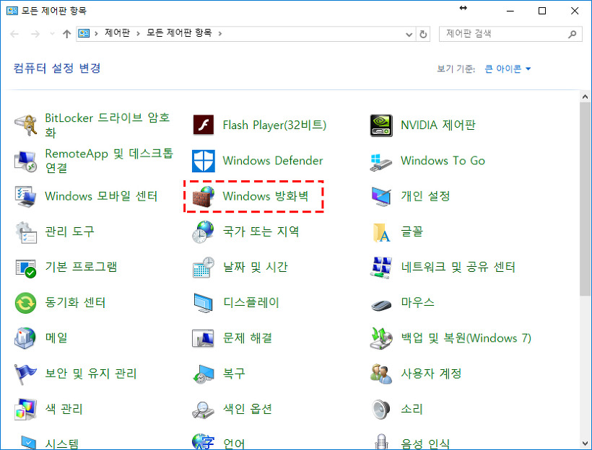Open BitLocker drive encryption icon
Viewport: 592px width, 450px height.
click(26, 125)
